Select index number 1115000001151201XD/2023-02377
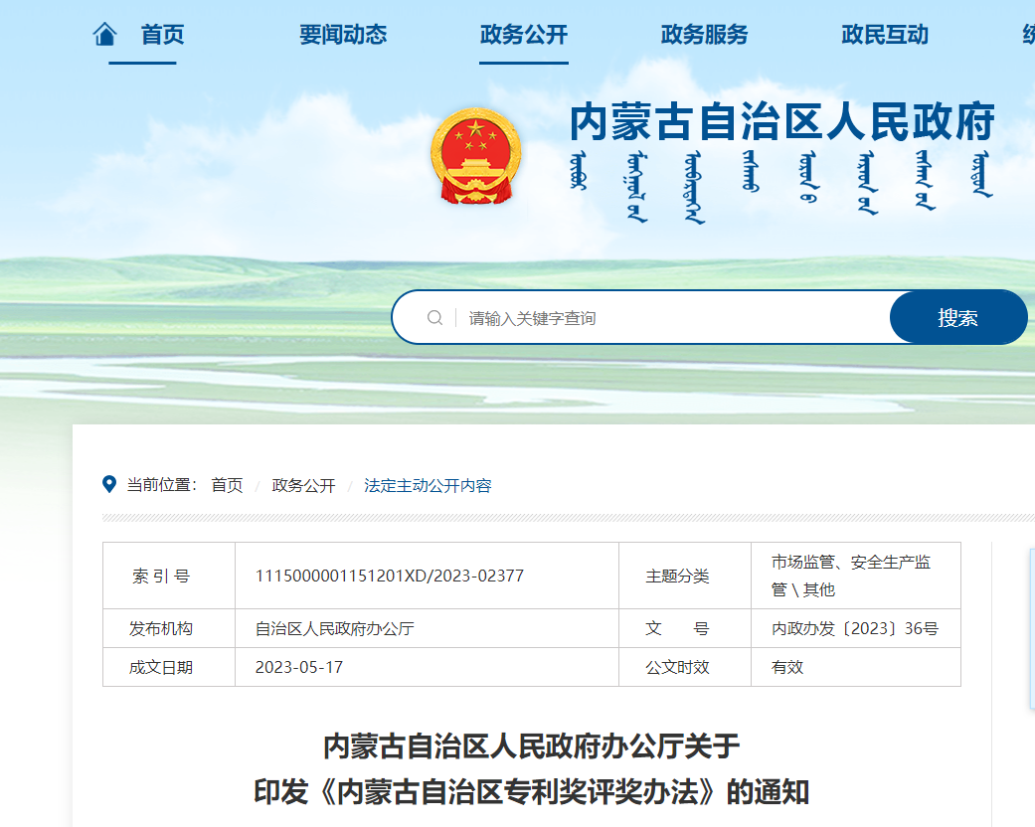Image resolution: width=1035 pixels, height=827 pixels. coord(390,576)
